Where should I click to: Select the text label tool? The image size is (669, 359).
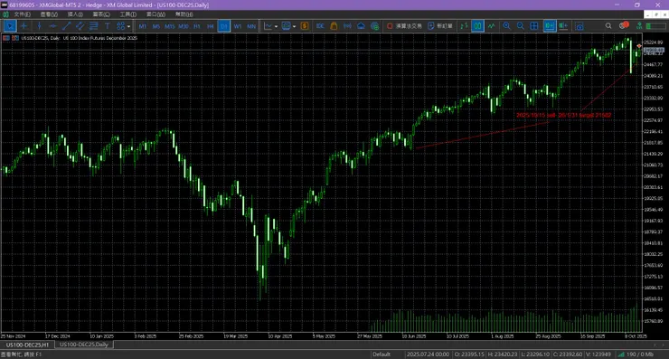(x=107, y=26)
